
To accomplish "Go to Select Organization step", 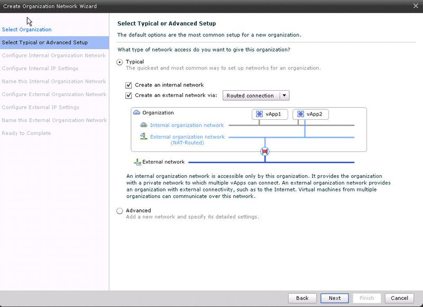I will (27, 30).
